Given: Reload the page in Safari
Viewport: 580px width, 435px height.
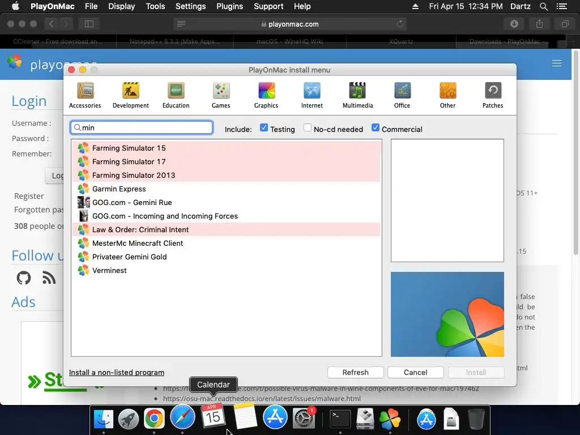Looking at the screenshot, I should click(x=400, y=24).
